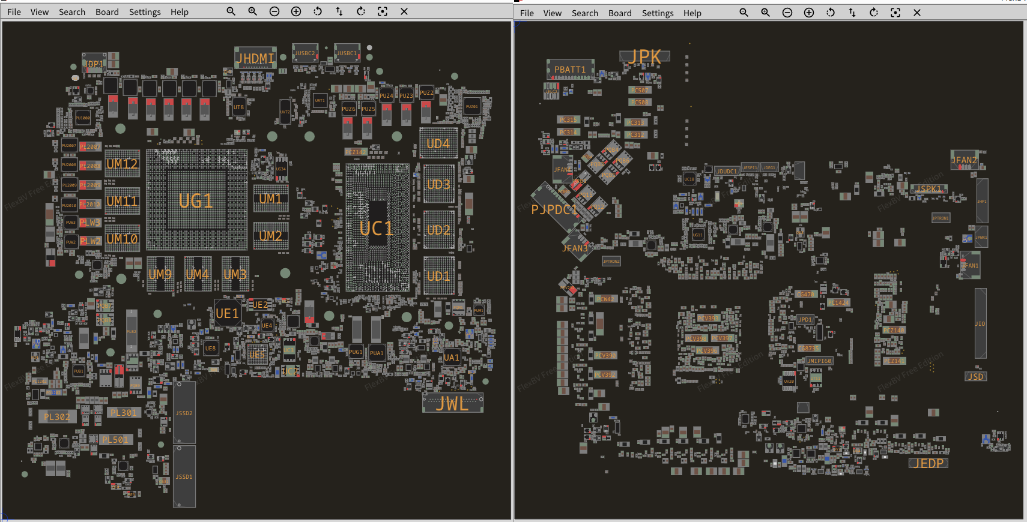
Task: Rotate board counter-clockwise in left window
Action: tap(318, 11)
